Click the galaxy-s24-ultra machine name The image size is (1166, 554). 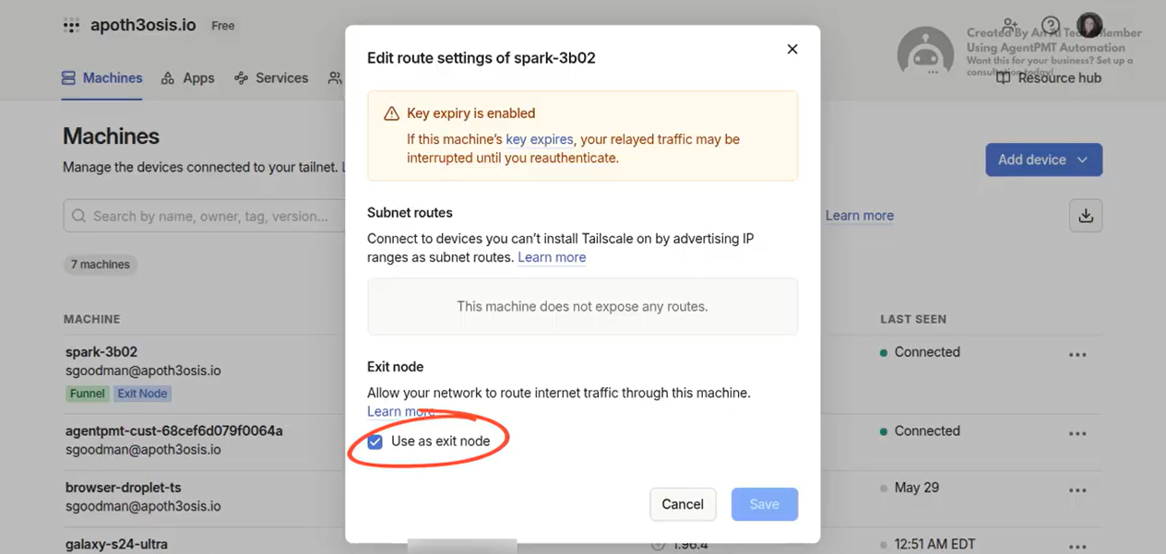116,544
